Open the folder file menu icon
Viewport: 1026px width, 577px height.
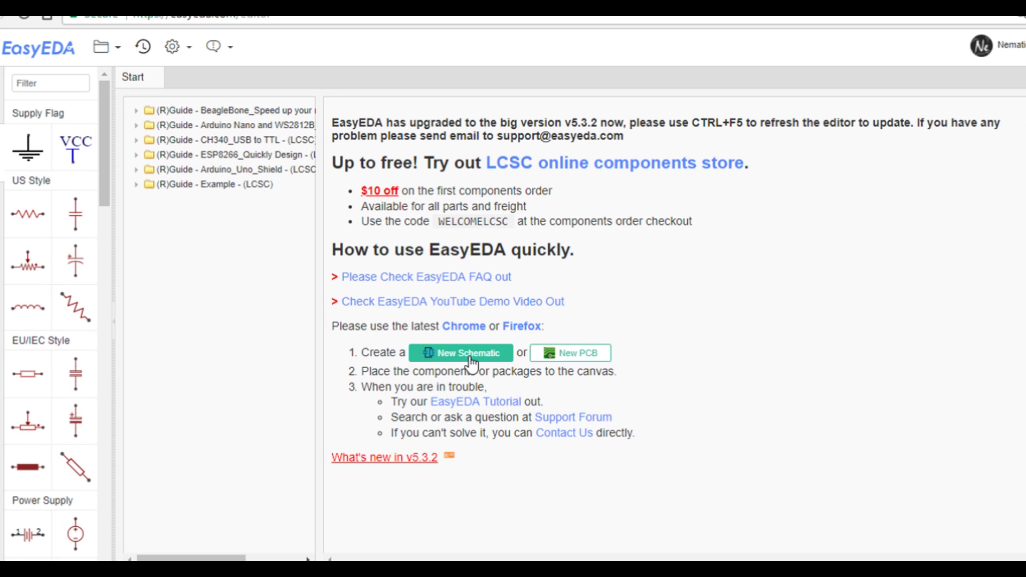coord(101,46)
